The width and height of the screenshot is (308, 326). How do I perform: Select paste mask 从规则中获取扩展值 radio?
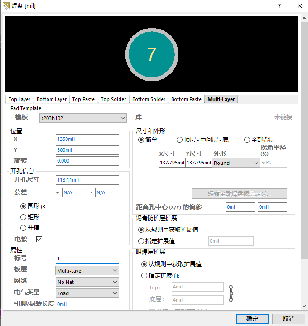click(x=141, y=230)
